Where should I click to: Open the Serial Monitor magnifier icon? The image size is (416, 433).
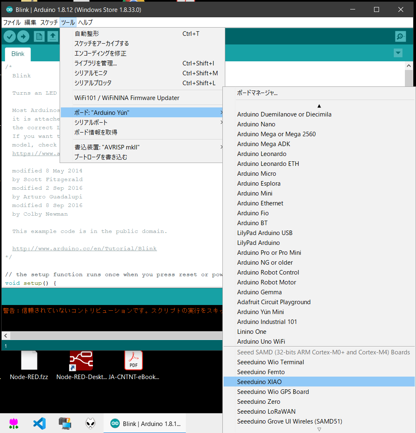click(400, 36)
